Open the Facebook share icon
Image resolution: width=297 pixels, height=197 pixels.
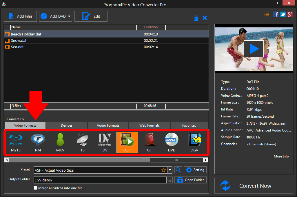pos(276,14)
